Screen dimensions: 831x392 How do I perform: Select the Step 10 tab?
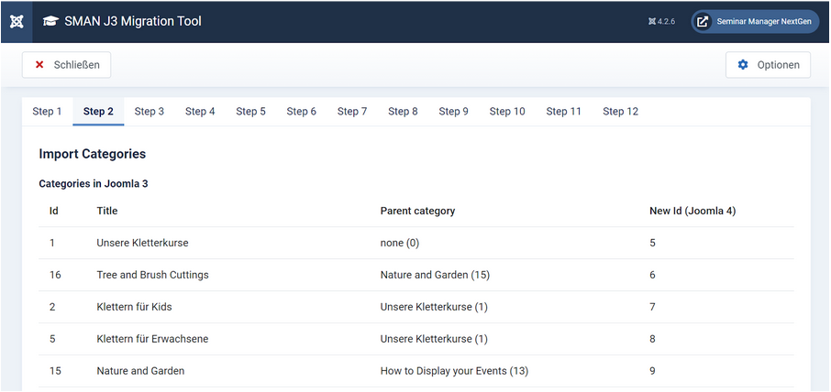point(507,112)
